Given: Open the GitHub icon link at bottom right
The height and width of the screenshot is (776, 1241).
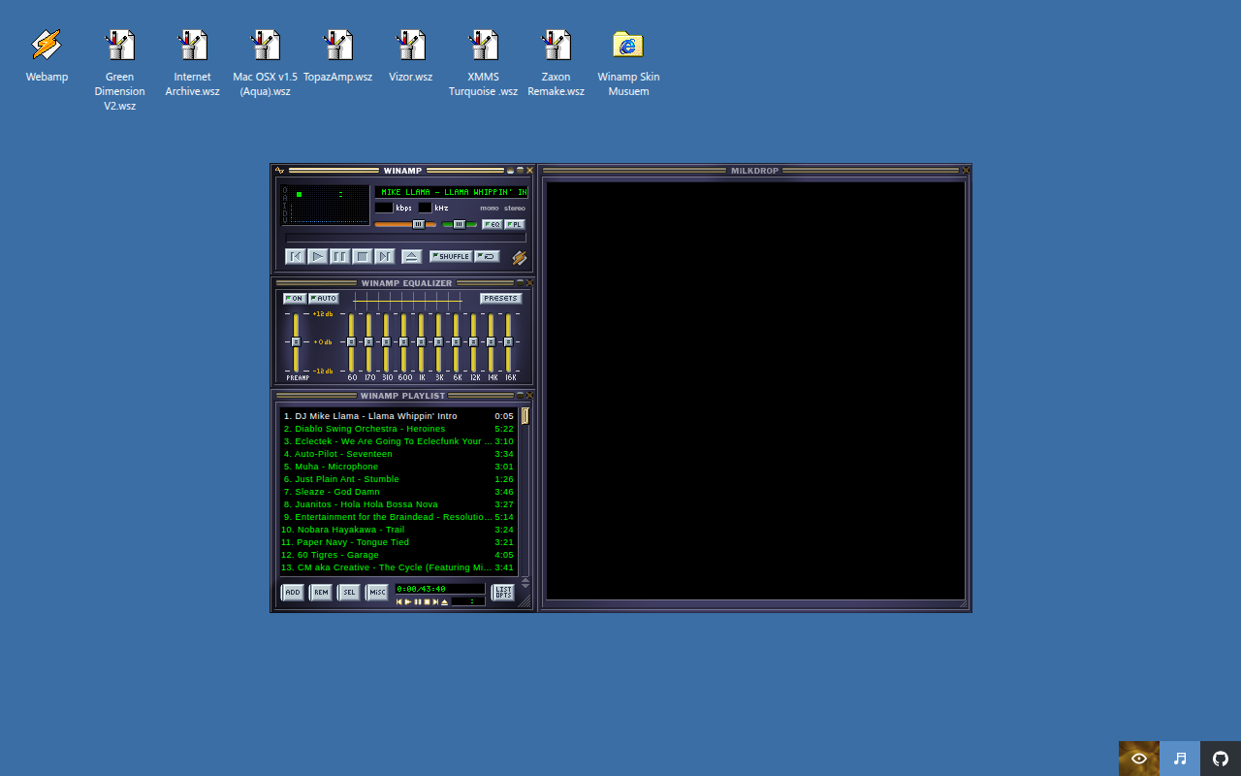Looking at the screenshot, I should tap(1221, 759).
